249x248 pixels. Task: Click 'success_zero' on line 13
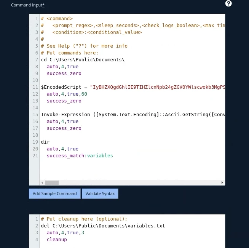point(64,101)
